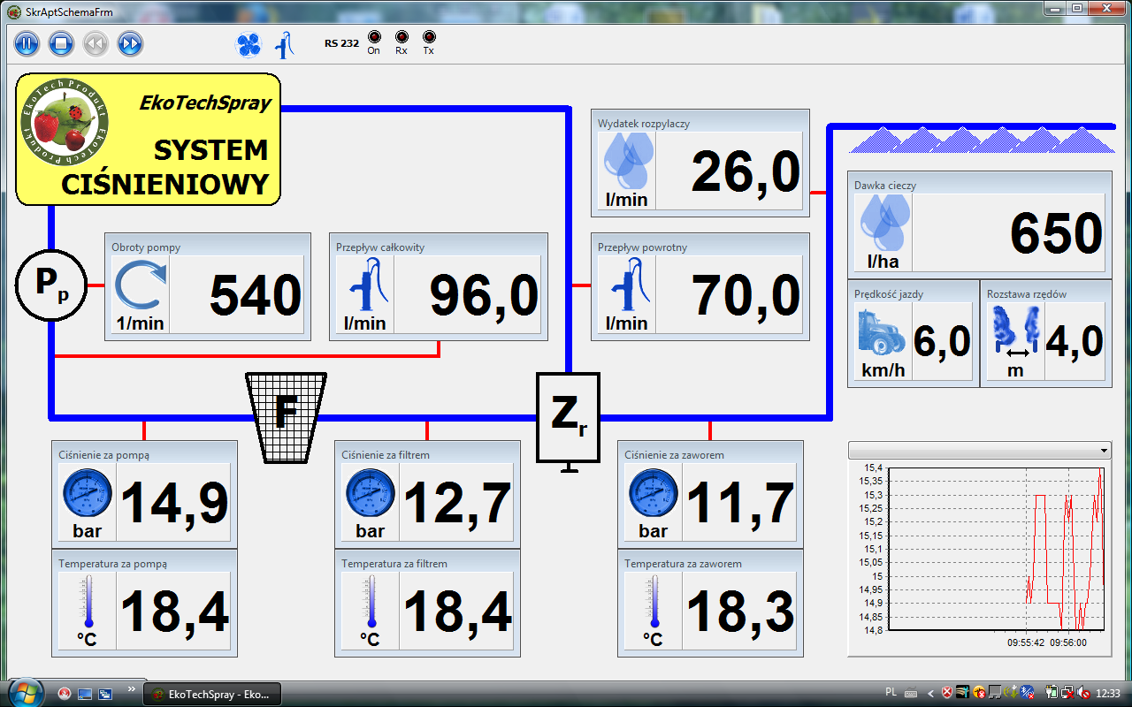Click the thermometer in Temperatura za zaworem
1132x707 pixels.
[654, 602]
